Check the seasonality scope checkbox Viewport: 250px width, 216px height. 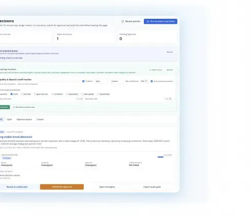click(x=67, y=94)
